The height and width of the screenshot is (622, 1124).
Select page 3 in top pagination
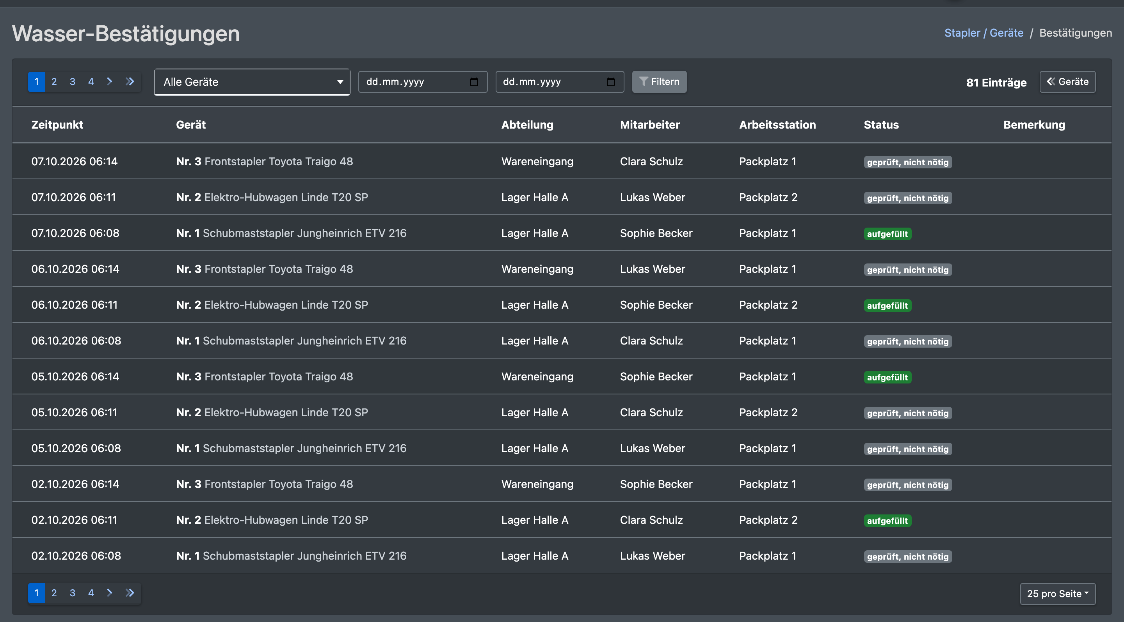(x=73, y=81)
